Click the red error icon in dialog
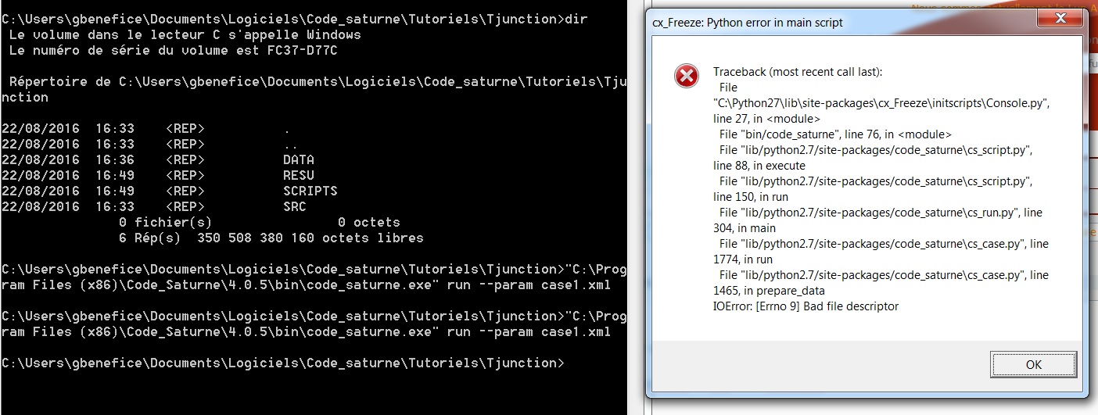1098x415 pixels. tap(686, 76)
